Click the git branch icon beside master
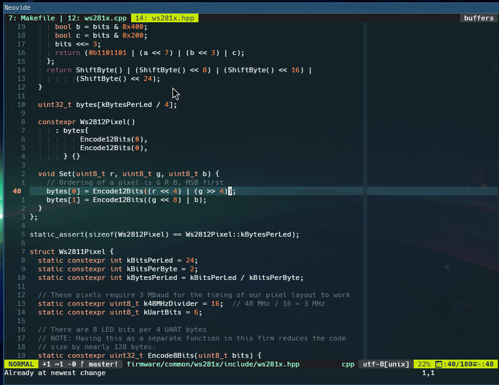The height and width of the screenshot is (385, 499). pyautogui.click(x=82, y=364)
